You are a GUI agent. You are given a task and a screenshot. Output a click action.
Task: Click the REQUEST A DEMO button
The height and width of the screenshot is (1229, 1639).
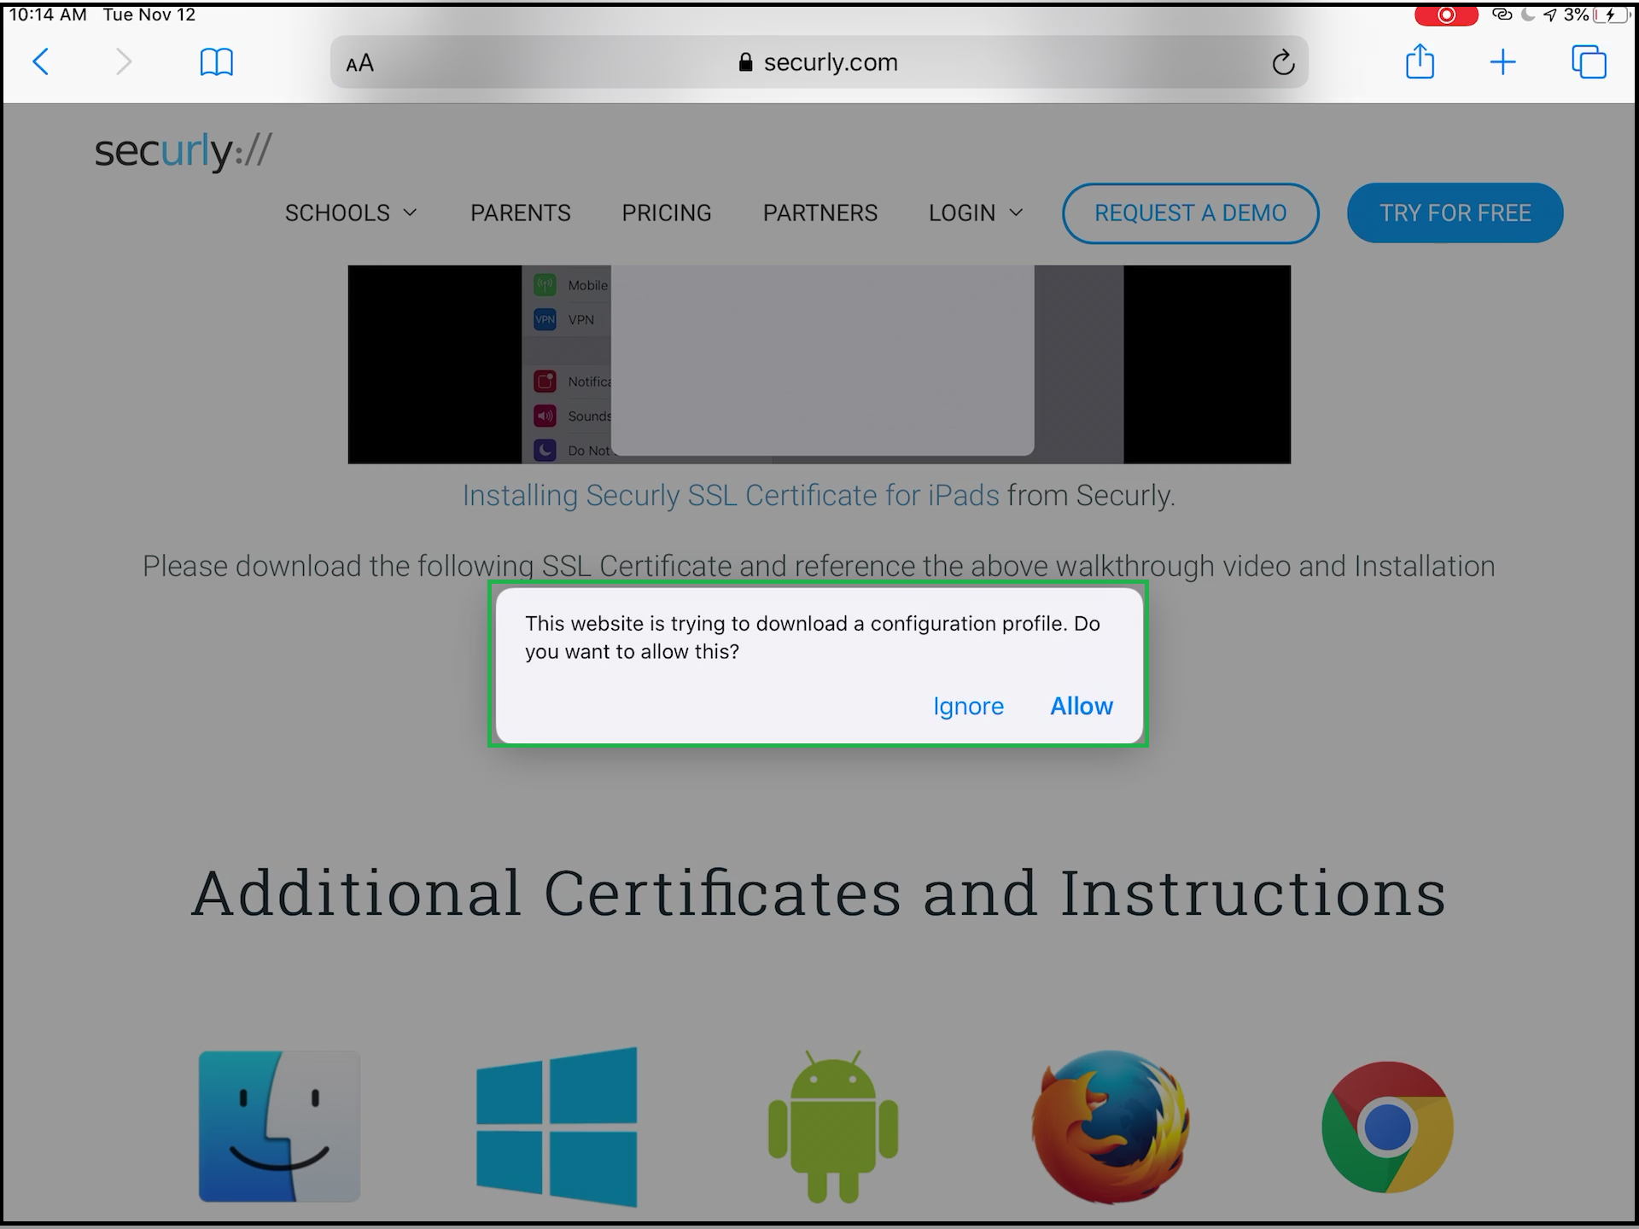[x=1190, y=213]
